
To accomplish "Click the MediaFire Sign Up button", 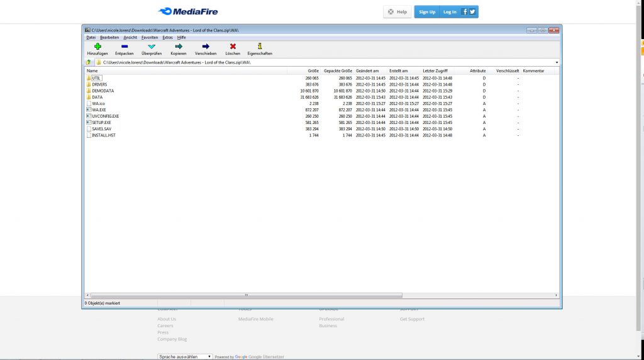I will (x=427, y=11).
